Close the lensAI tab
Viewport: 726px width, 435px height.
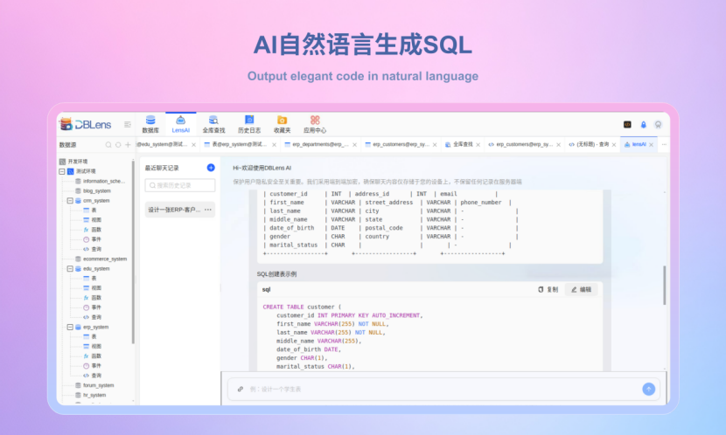coord(651,145)
